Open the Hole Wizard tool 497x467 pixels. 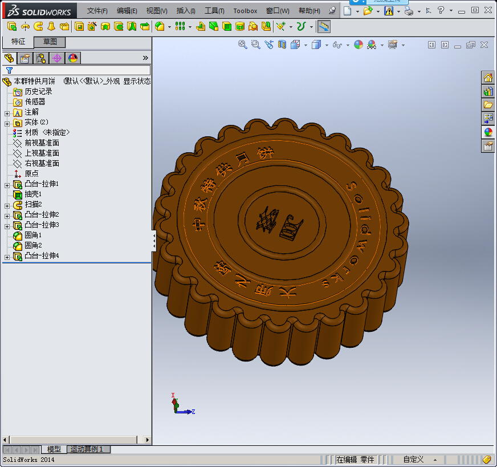(x=92, y=27)
